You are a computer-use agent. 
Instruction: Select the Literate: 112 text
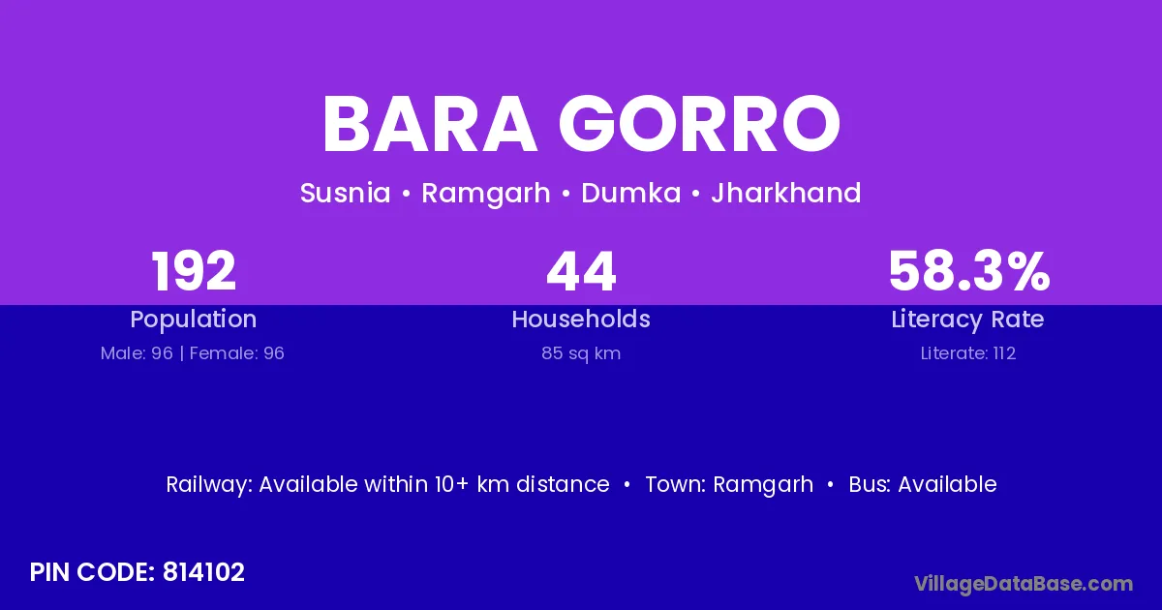tap(968, 353)
